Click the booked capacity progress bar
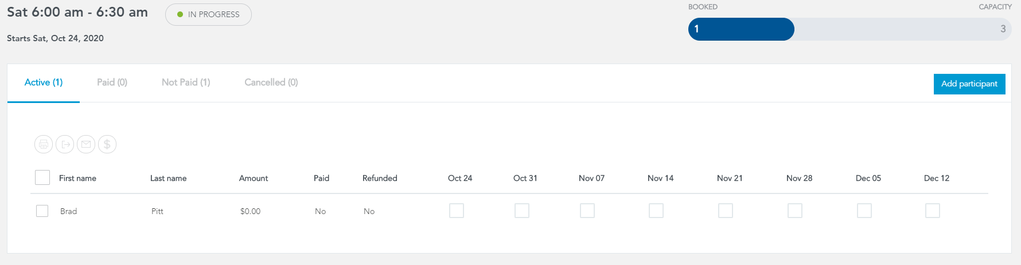 [x=849, y=29]
